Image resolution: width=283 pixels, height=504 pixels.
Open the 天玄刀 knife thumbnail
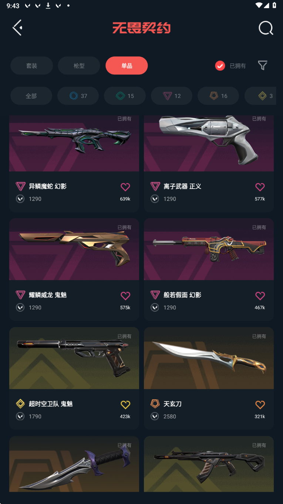click(x=209, y=358)
